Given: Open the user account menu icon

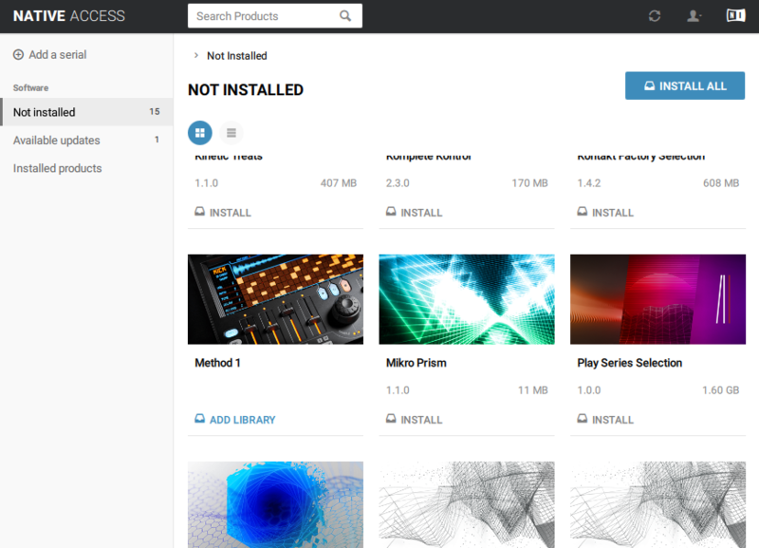Looking at the screenshot, I should [x=694, y=16].
